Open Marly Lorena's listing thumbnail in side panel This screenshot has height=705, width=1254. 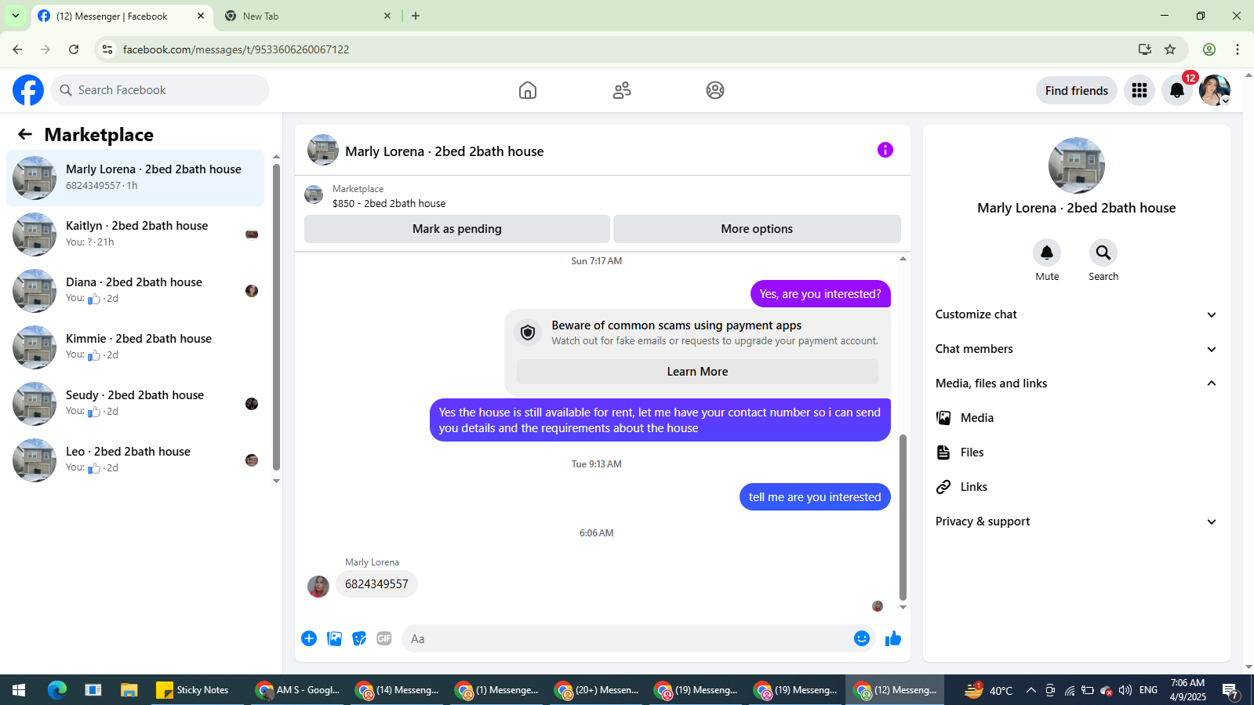pos(1077,165)
